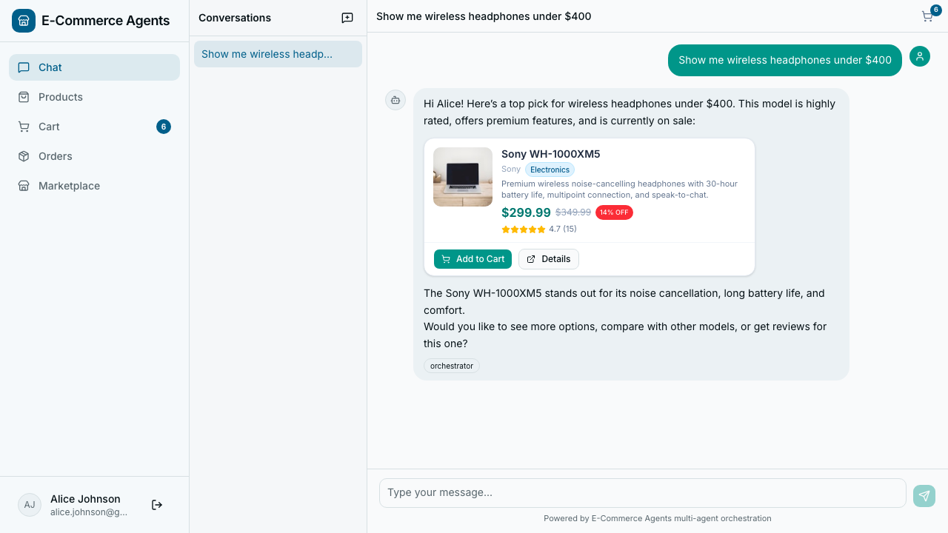Log out using the sign-out icon
This screenshot has width=948, height=533.
pos(157,505)
